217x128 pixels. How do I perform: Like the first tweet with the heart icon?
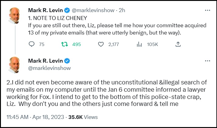101,44
